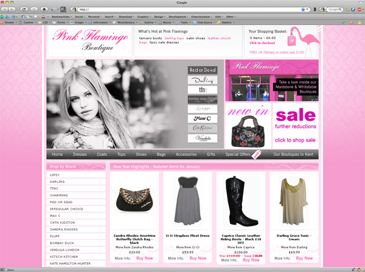
Task: Choose the Max C brand logo
Action: pos(202,117)
